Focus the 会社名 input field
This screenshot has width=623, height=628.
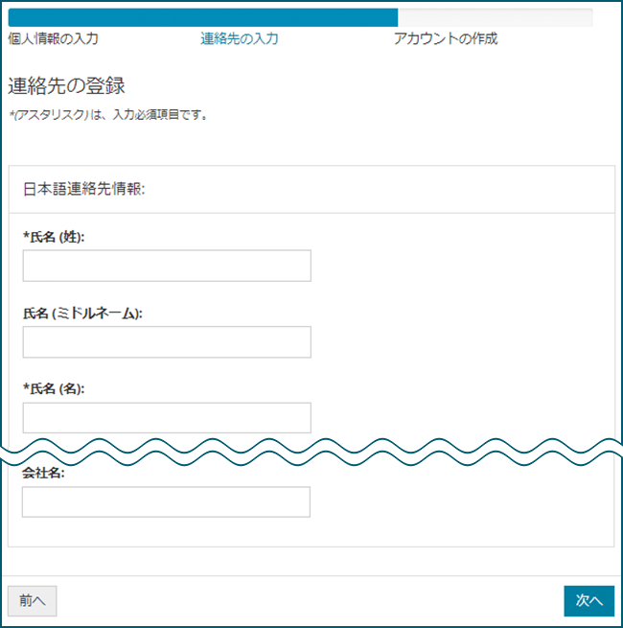(166, 501)
